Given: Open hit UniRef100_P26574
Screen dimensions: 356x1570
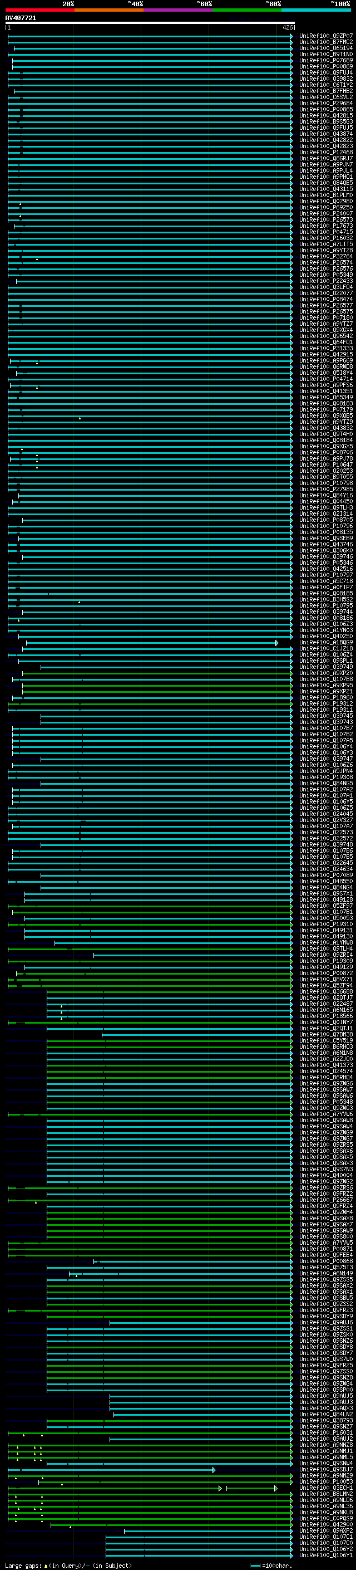Looking at the screenshot, I should pos(326,263).
